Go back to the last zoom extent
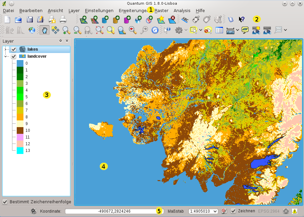The width and height of the screenshot is (304, 217). pyautogui.click(x=133, y=30)
